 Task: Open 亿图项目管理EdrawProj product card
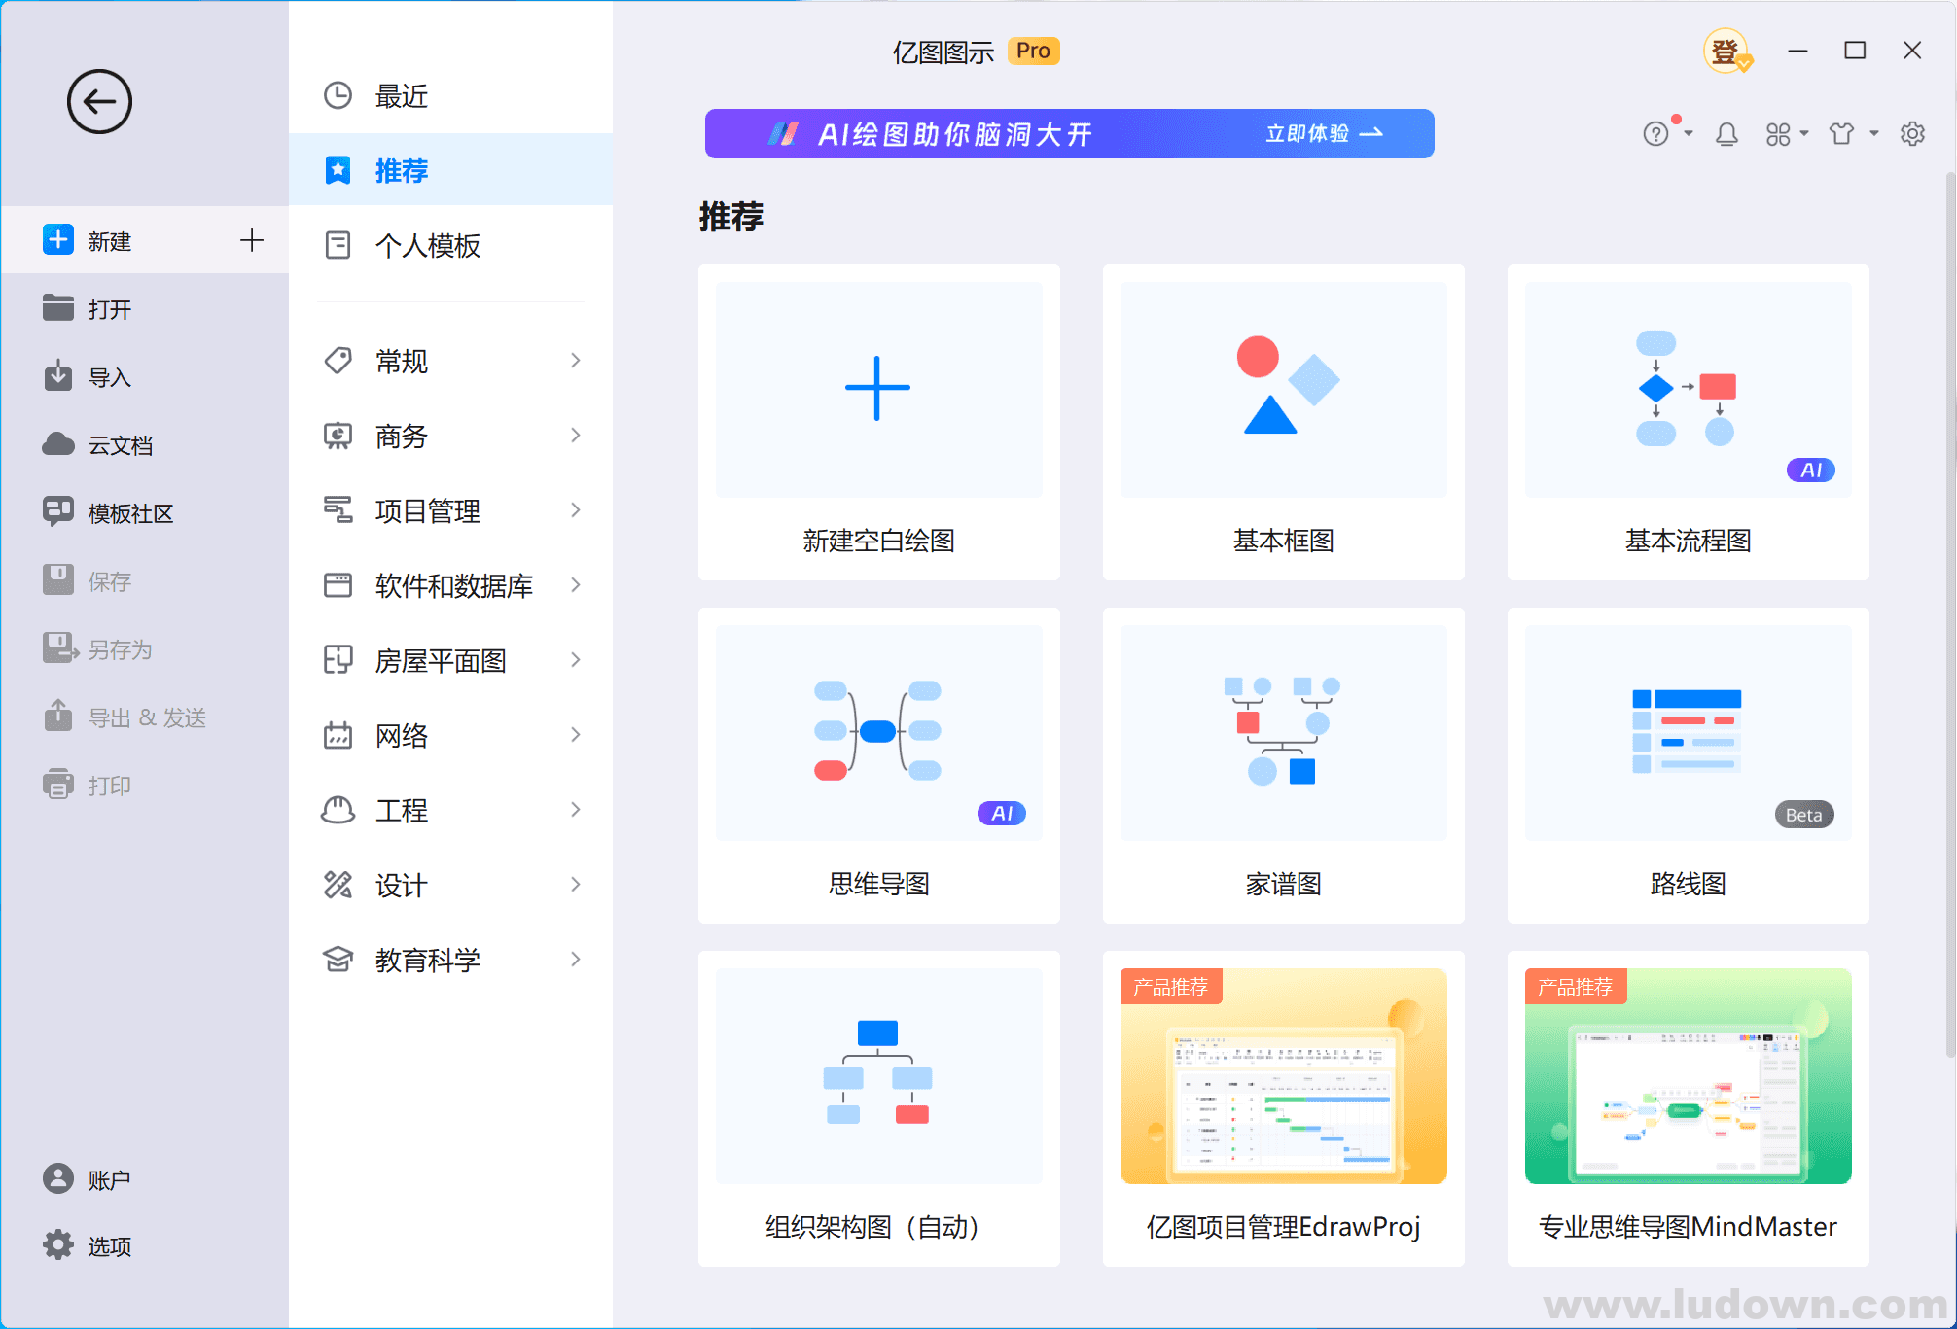tap(1283, 1108)
